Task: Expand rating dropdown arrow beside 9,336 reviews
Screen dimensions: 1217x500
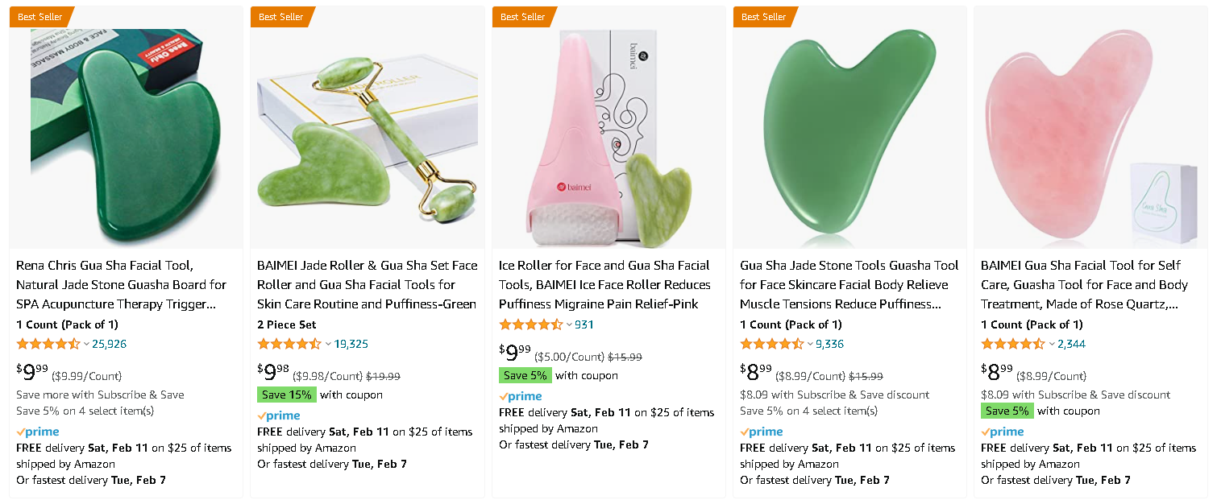Action: click(x=810, y=345)
